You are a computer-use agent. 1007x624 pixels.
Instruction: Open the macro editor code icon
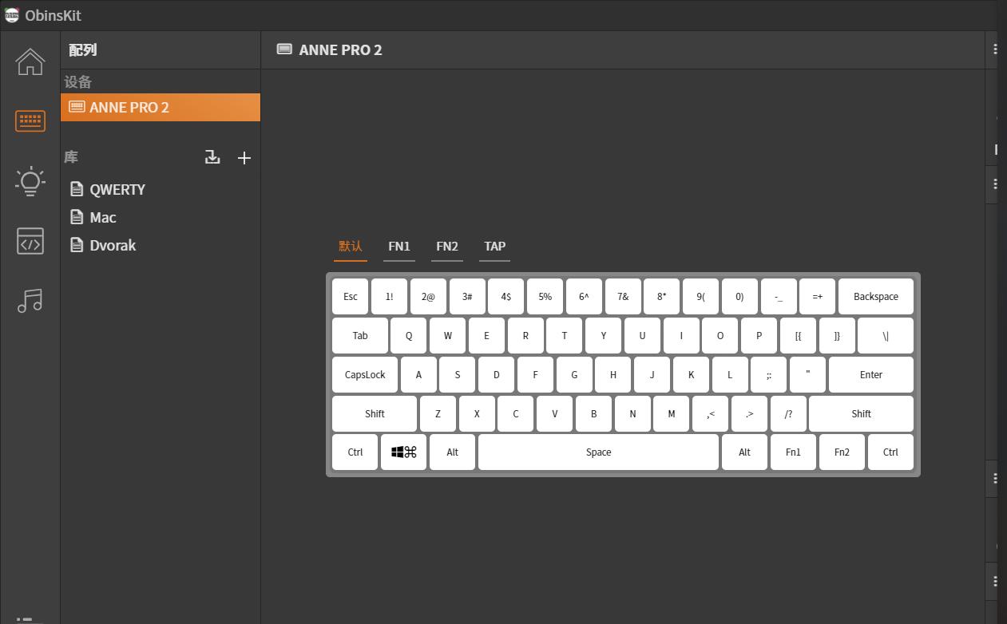[30, 241]
